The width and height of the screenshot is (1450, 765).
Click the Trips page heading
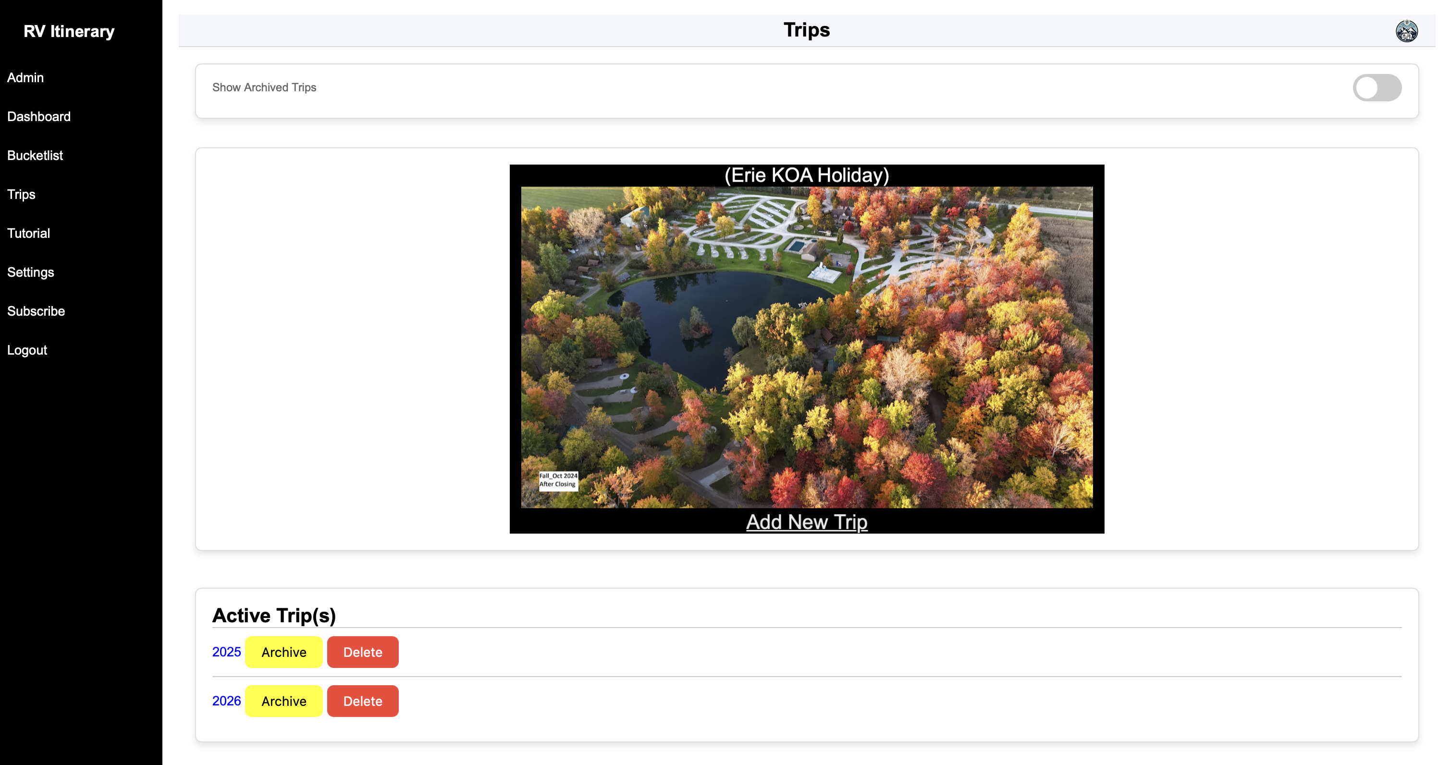pyautogui.click(x=807, y=30)
